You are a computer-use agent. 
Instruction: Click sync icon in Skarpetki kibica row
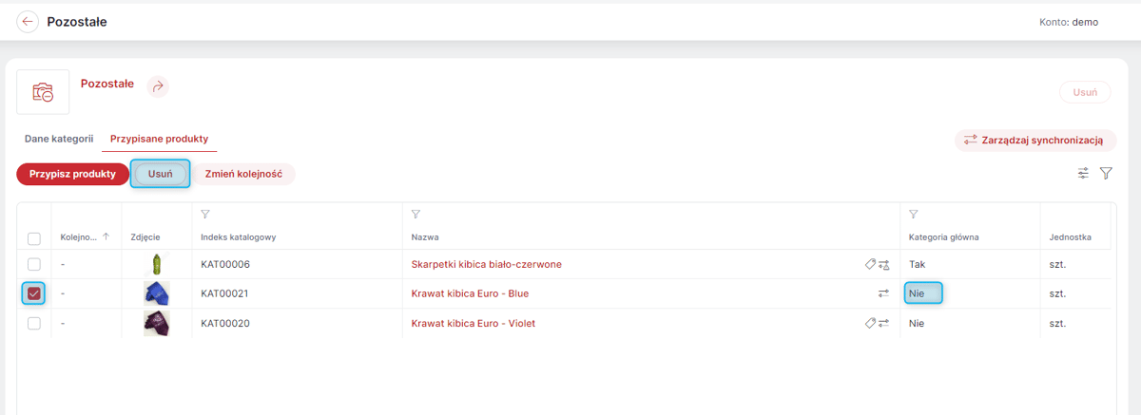pyautogui.click(x=884, y=265)
